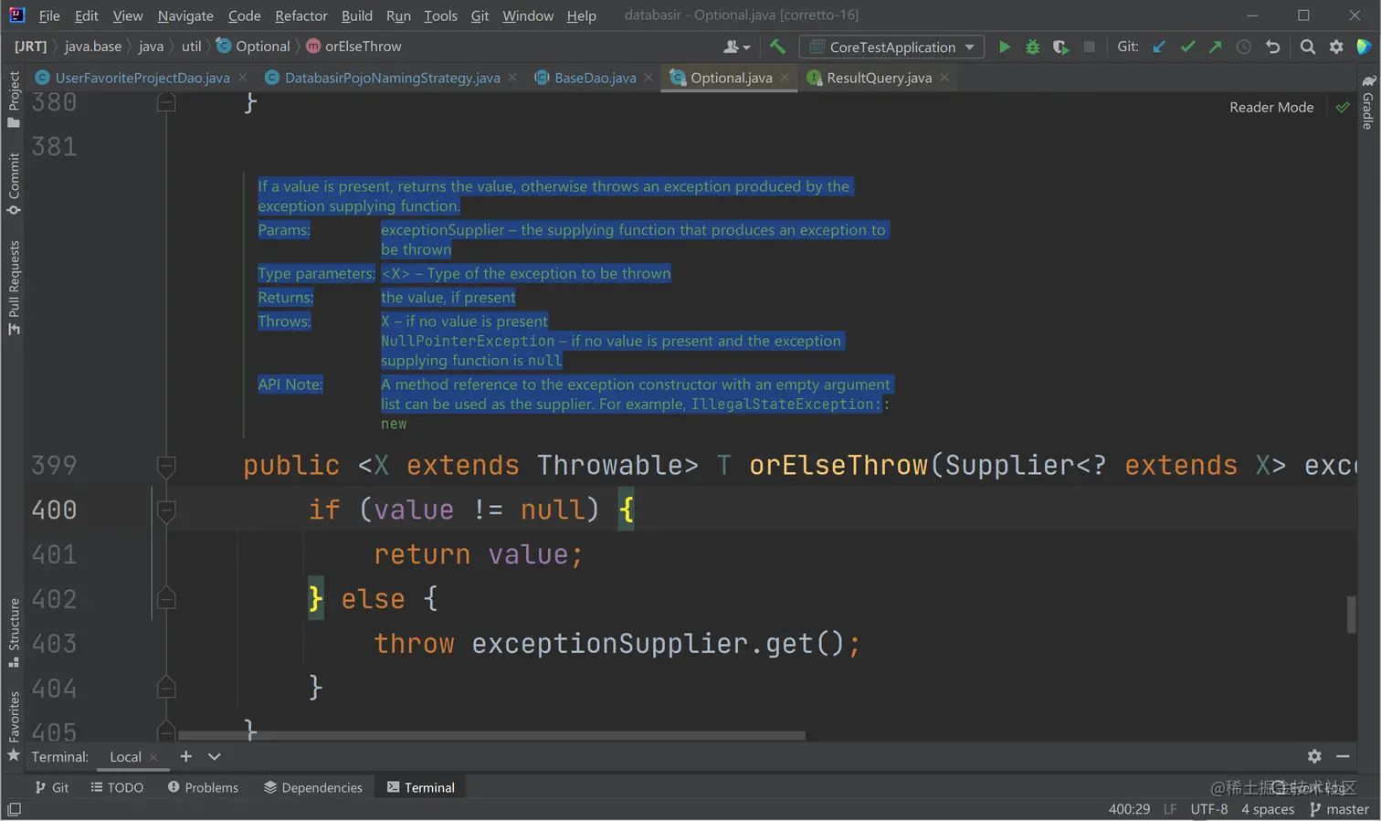Fold the orElseThrow method at line 399
The width and height of the screenshot is (1381, 821).
click(x=166, y=466)
